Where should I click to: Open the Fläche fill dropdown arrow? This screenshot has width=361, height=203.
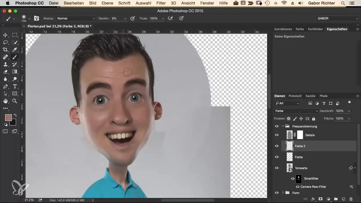349,119
